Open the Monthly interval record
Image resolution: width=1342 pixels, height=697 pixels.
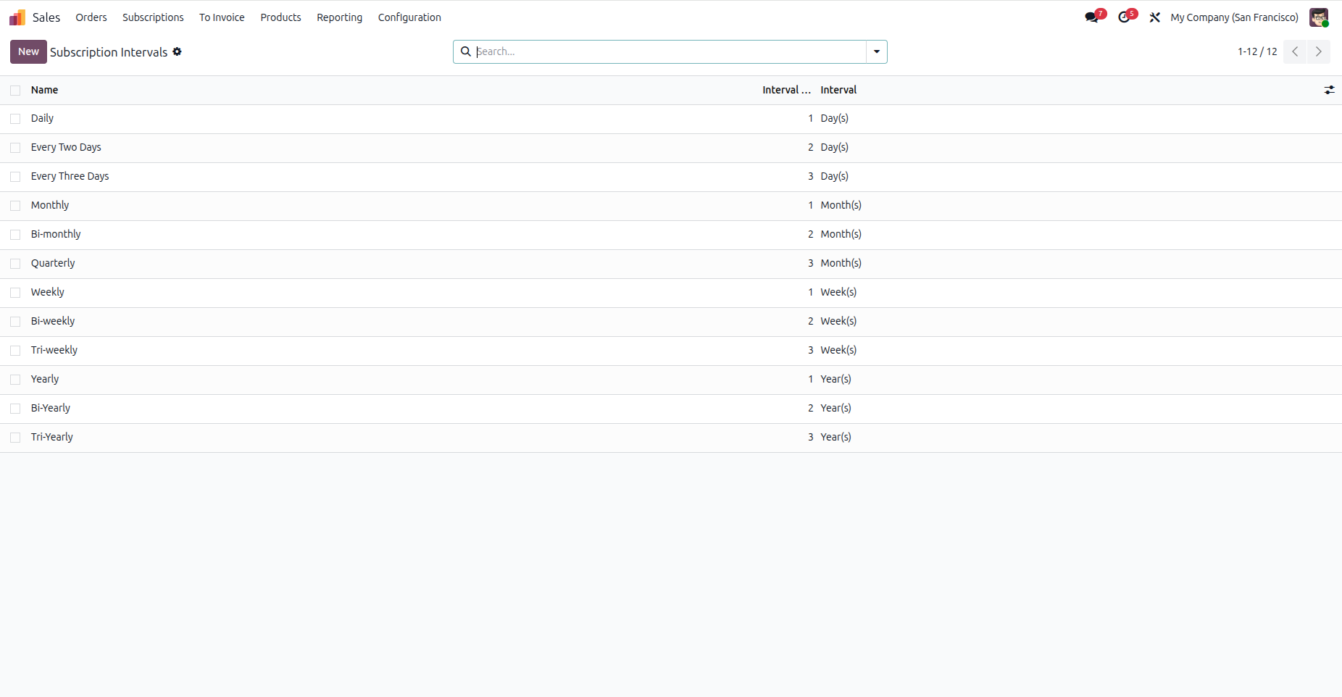tap(50, 205)
